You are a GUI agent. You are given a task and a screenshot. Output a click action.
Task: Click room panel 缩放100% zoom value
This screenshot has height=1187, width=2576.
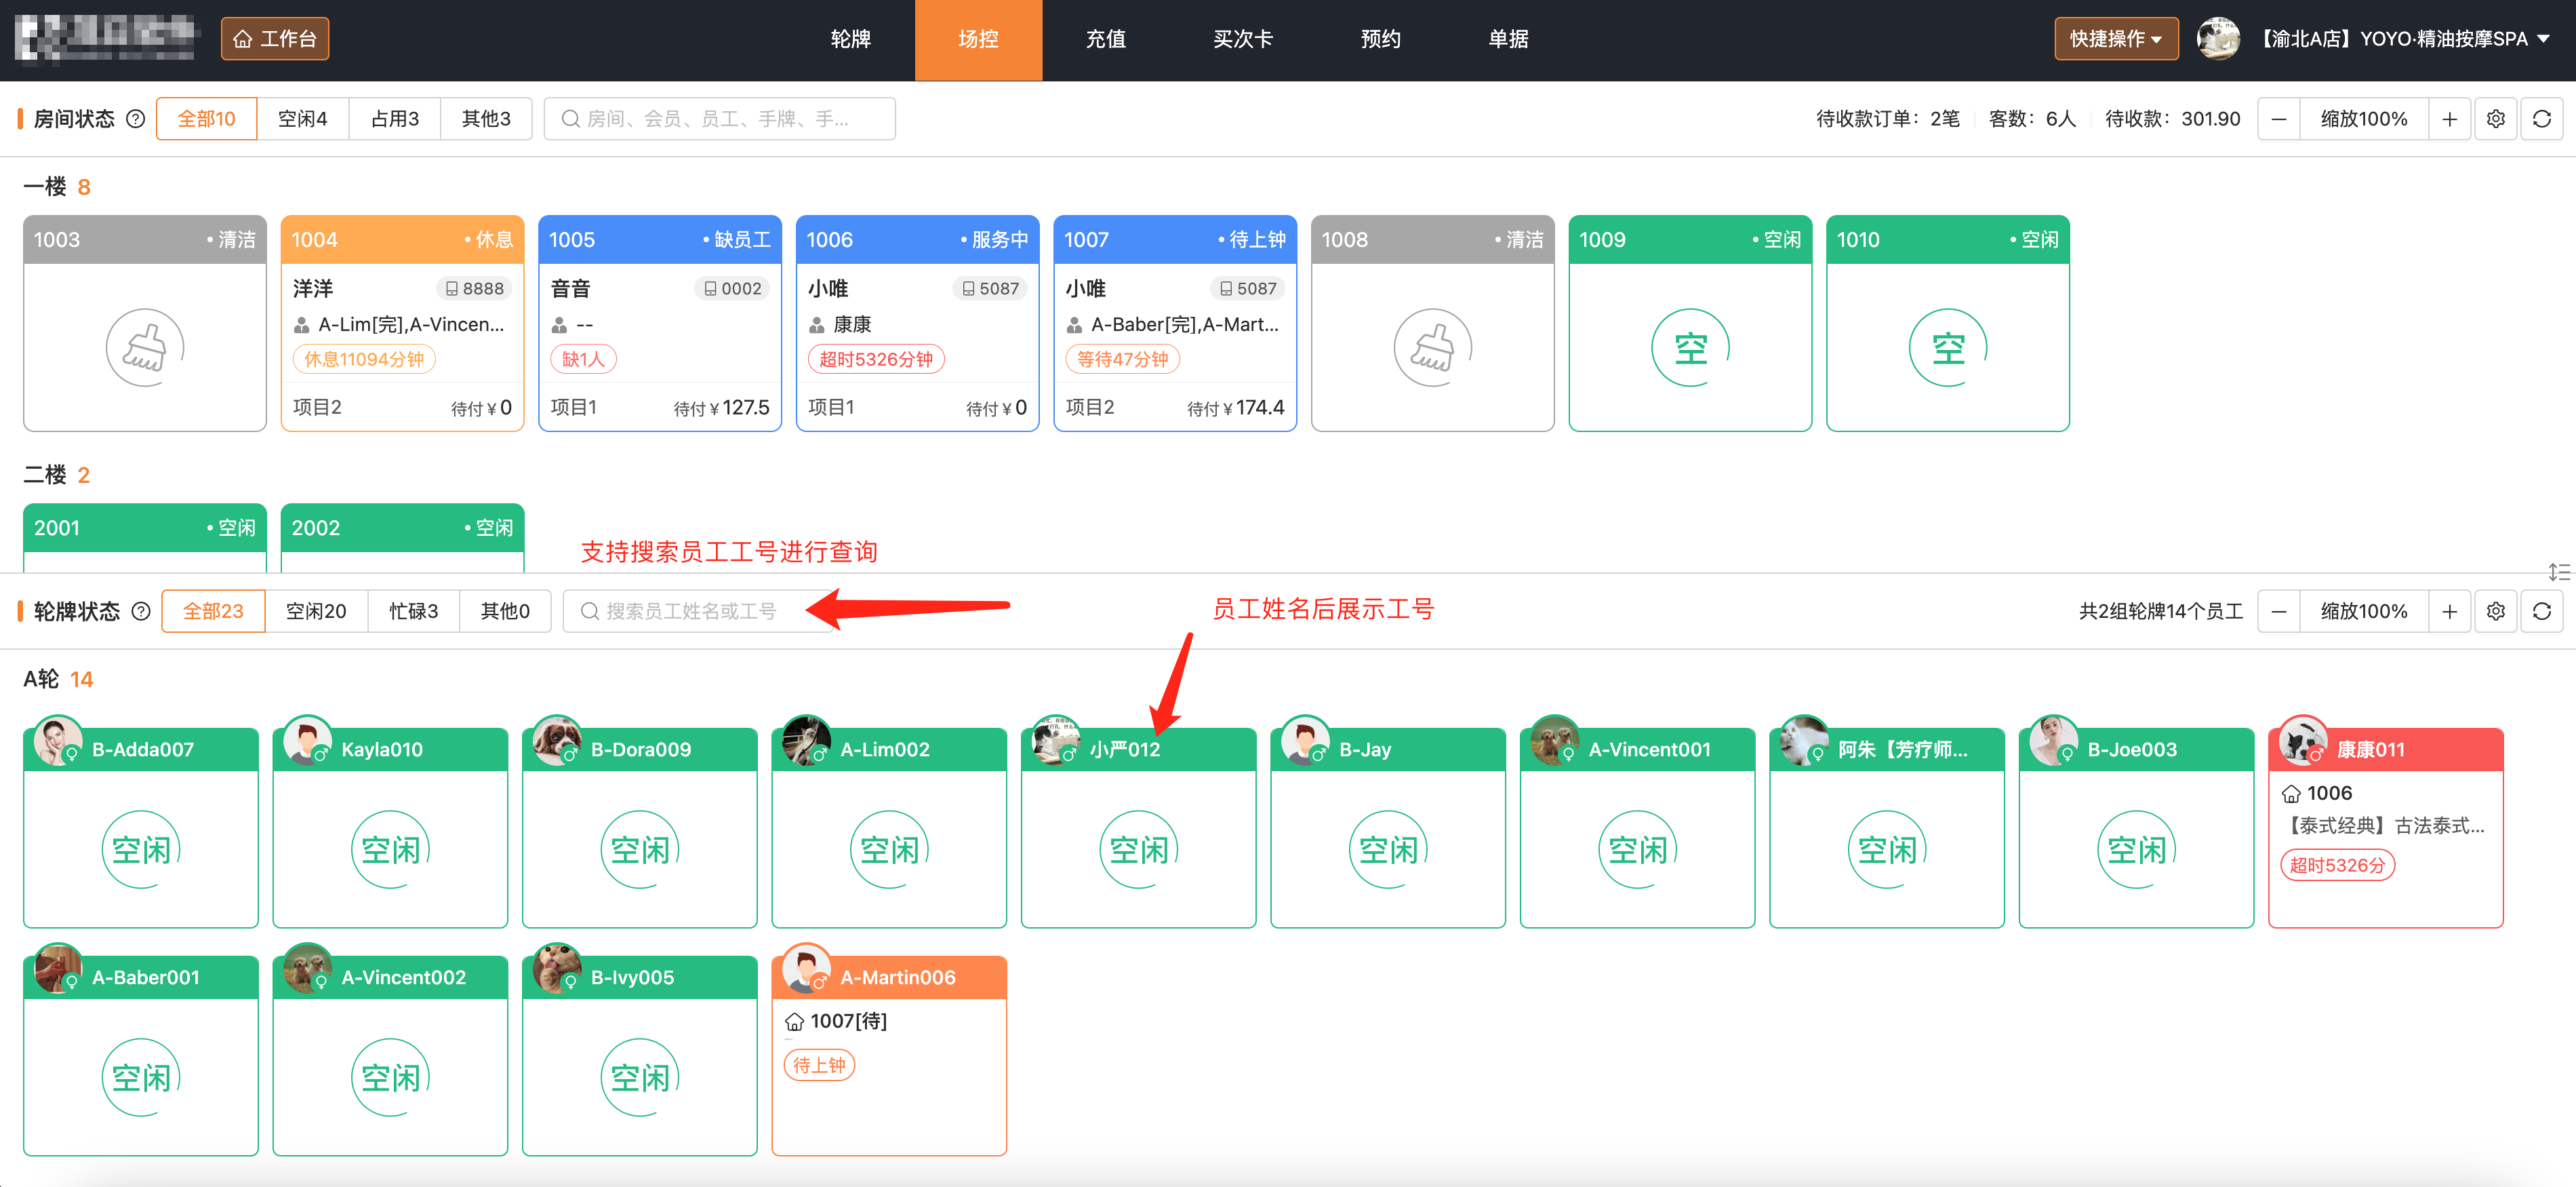(x=2363, y=119)
